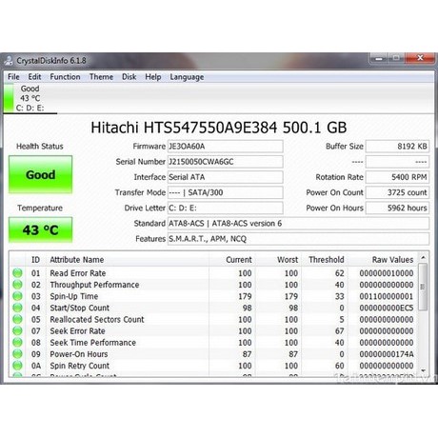Select the Reallocated Sectors Count row name
The height and width of the screenshot is (438, 438).
[97, 319]
